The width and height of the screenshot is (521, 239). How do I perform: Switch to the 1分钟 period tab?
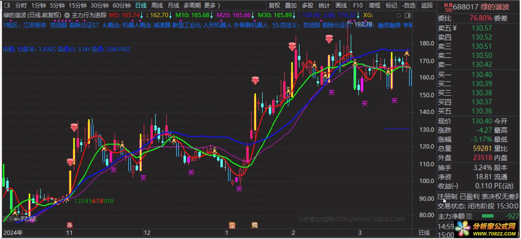[39, 5]
